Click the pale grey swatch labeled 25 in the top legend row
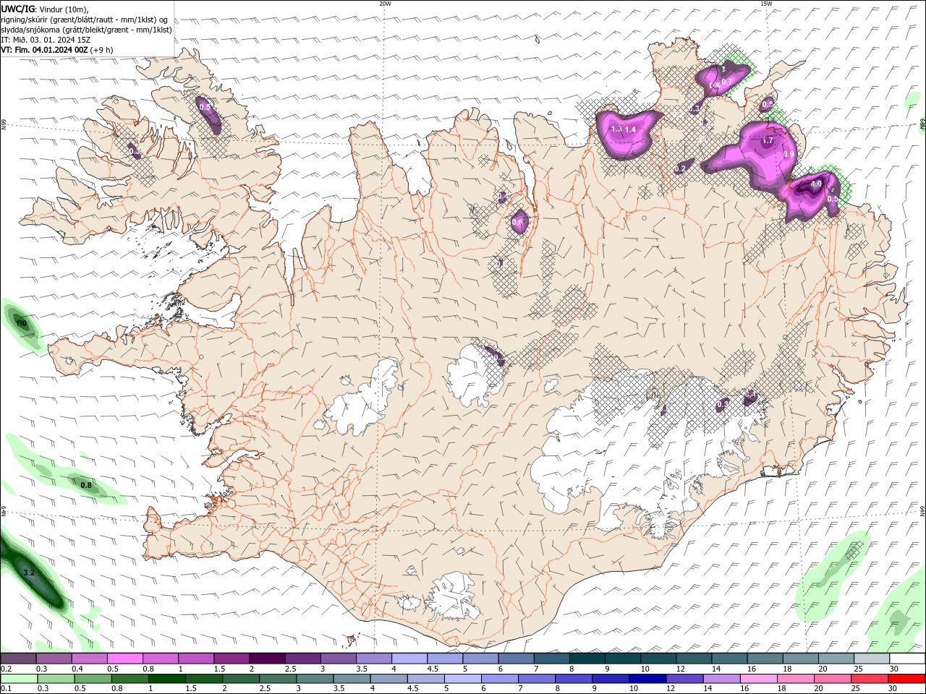 [872, 658]
